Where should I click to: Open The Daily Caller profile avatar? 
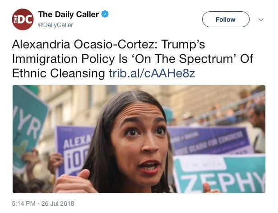(23, 19)
